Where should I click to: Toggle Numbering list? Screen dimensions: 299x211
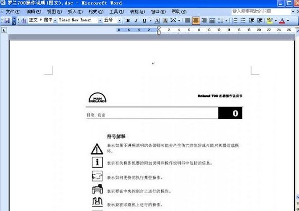tap(235, 20)
